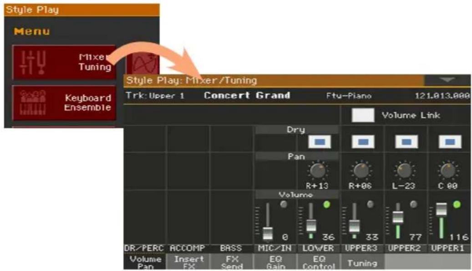Click the UPPER1 volume fader
Image resolution: width=472 pixels, height=271 pixels.
[x=442, y=209]
